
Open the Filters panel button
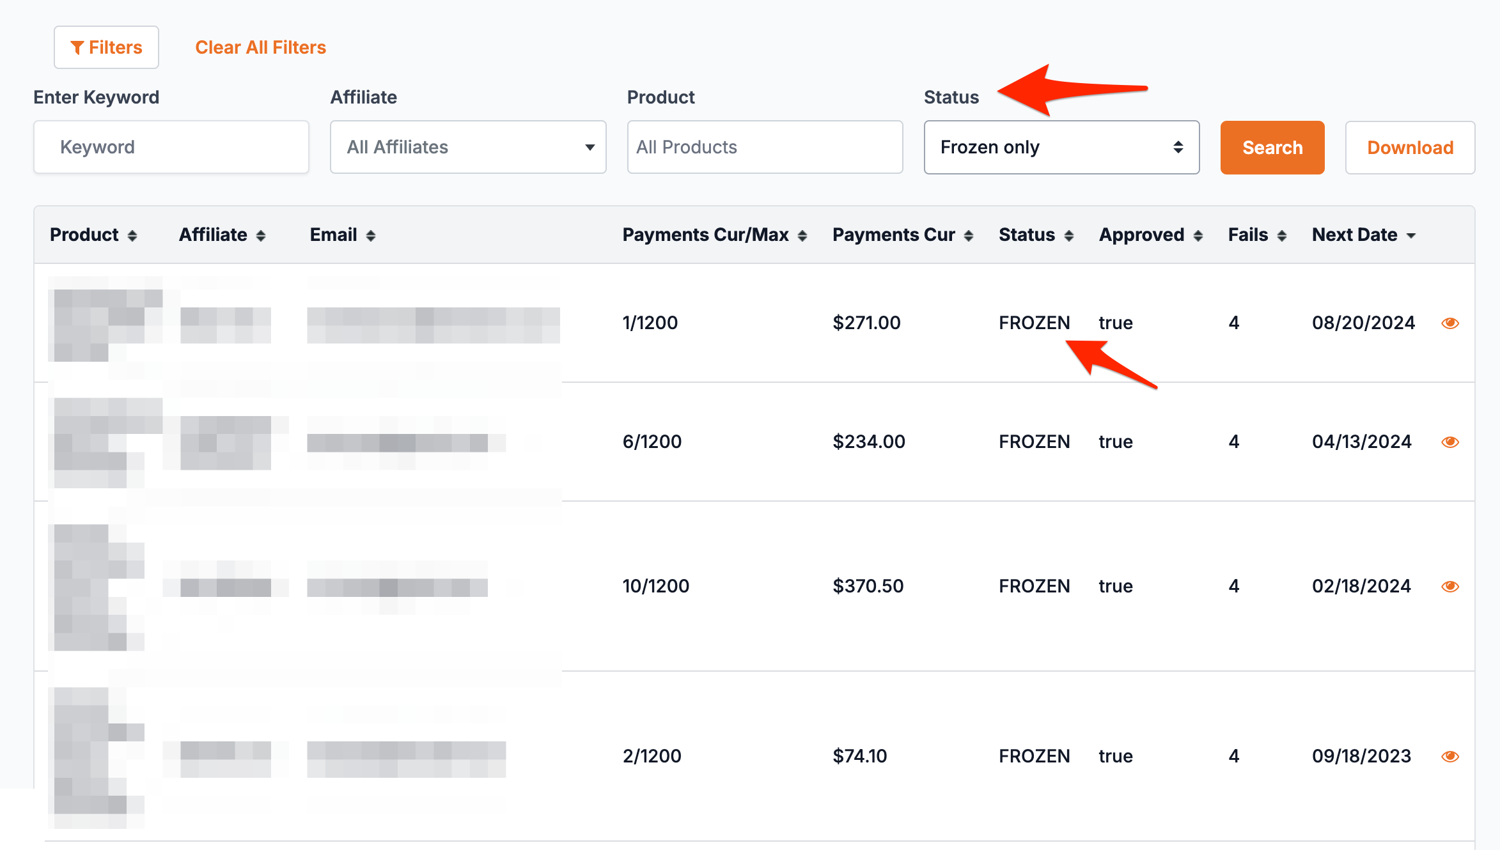click(106, 47)
